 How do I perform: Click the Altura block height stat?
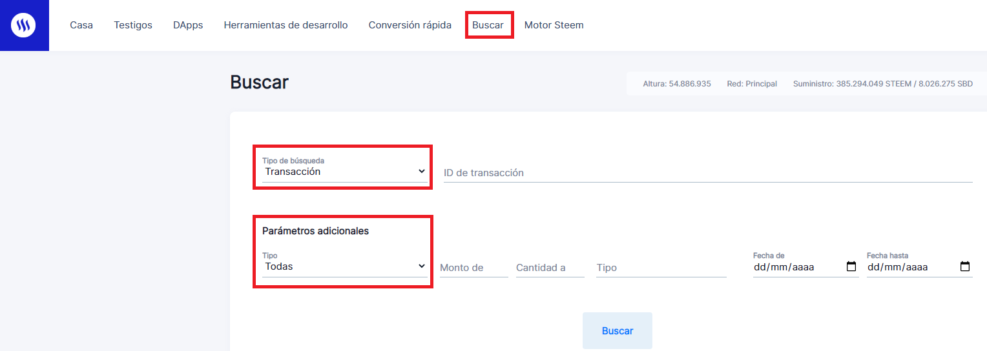[677, 84]
